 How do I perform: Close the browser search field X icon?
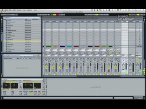point(40,18)
